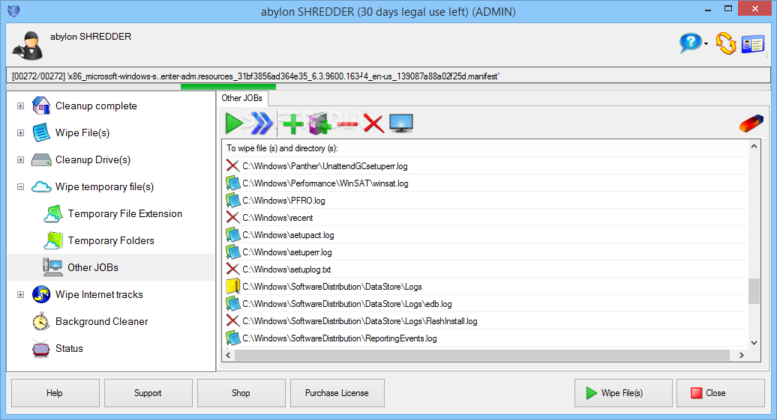777x420 pixels.
Task: Select C:\Windows\PFRO.log entry
Action: 283,201
